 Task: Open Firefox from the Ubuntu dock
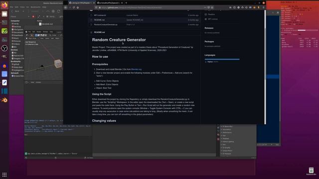(4, 5)
